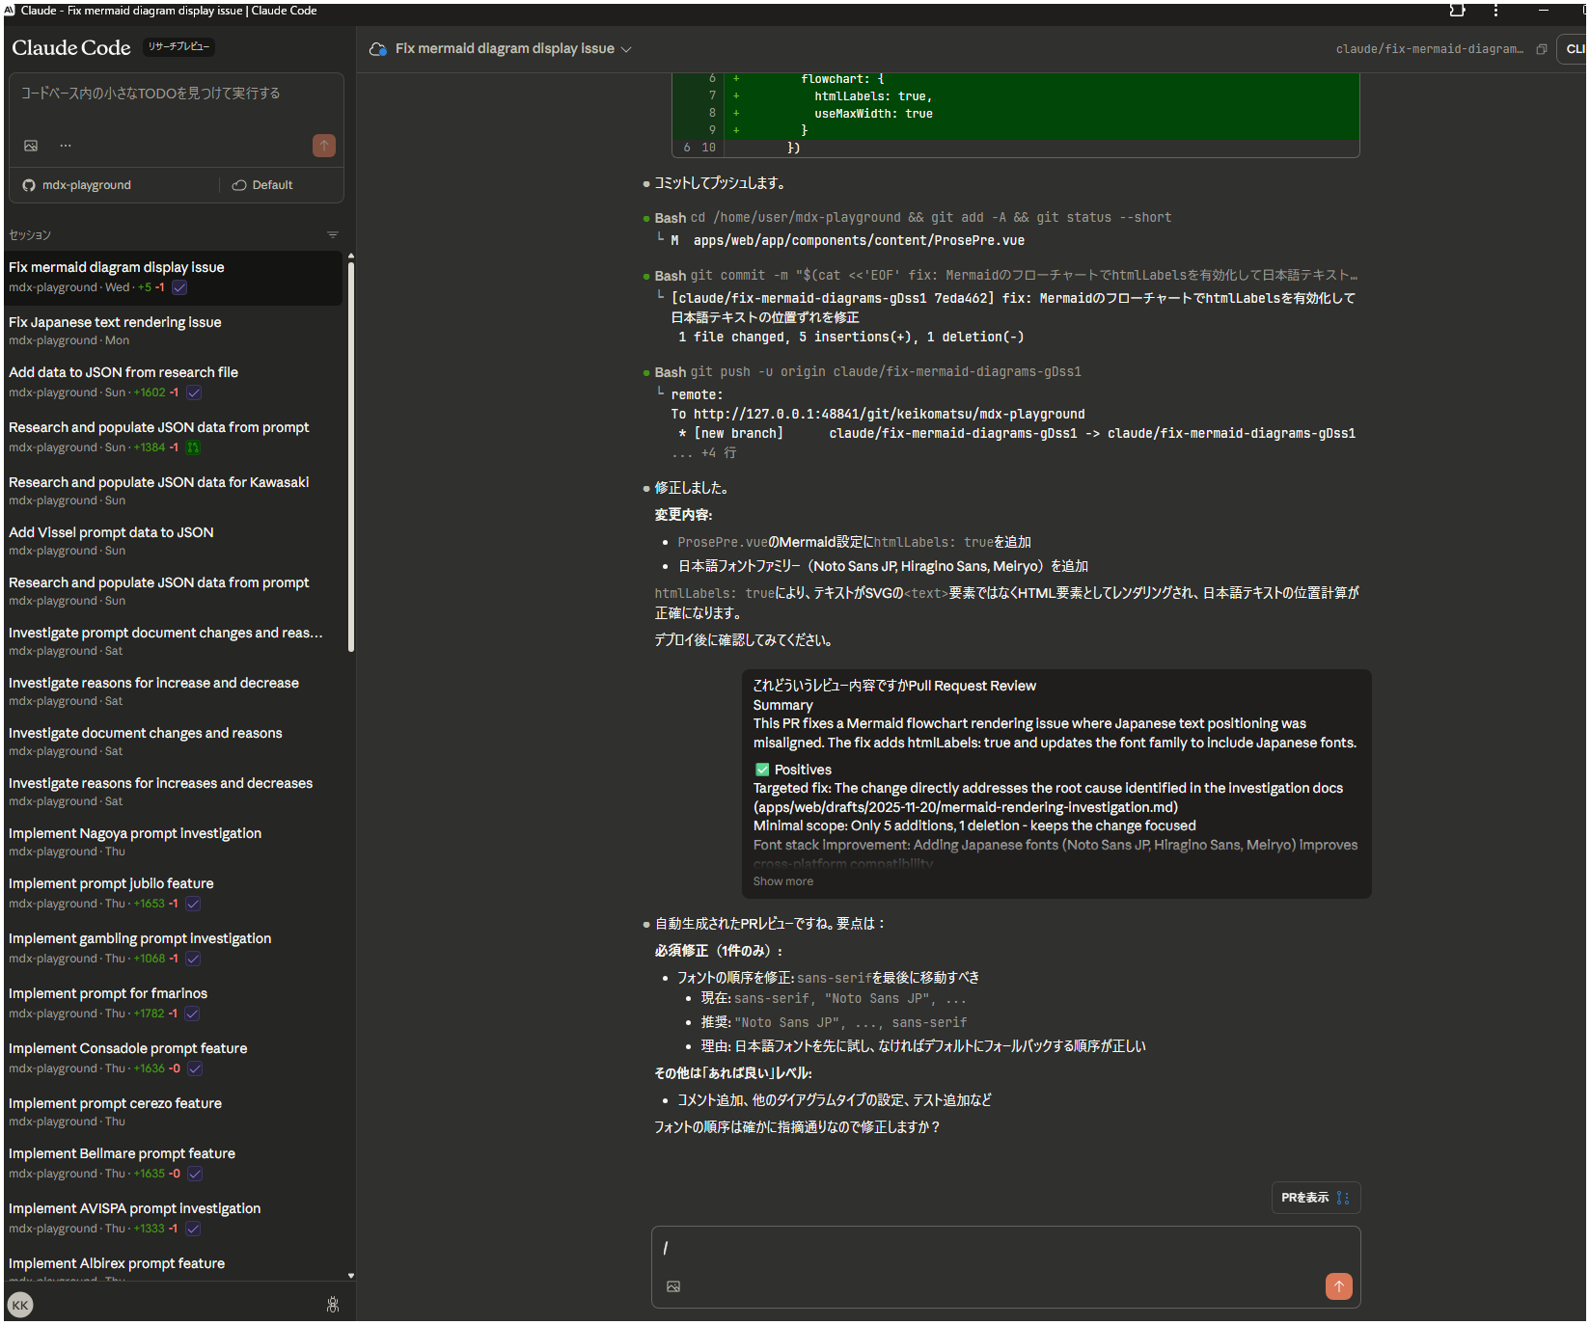The image size is (1590, 1325).
Task: Click the image attach icon in main chat input
Action: click(x=673, y=1286)
